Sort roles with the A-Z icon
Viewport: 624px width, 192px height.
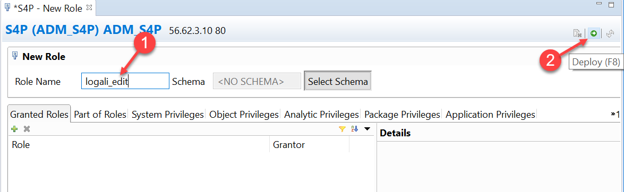coord(355,129)
